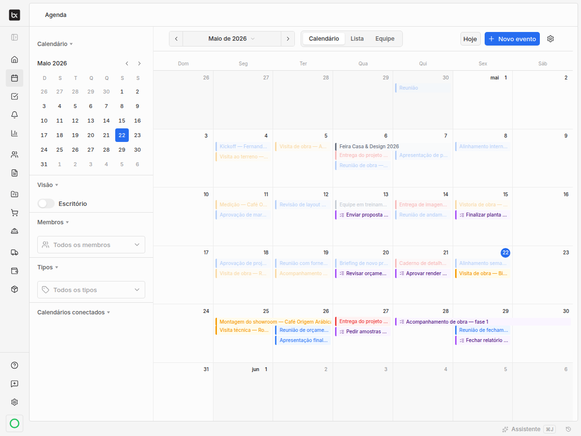Open the bar chart reports icon
The image size is (581, 436).
coord(15,133)
